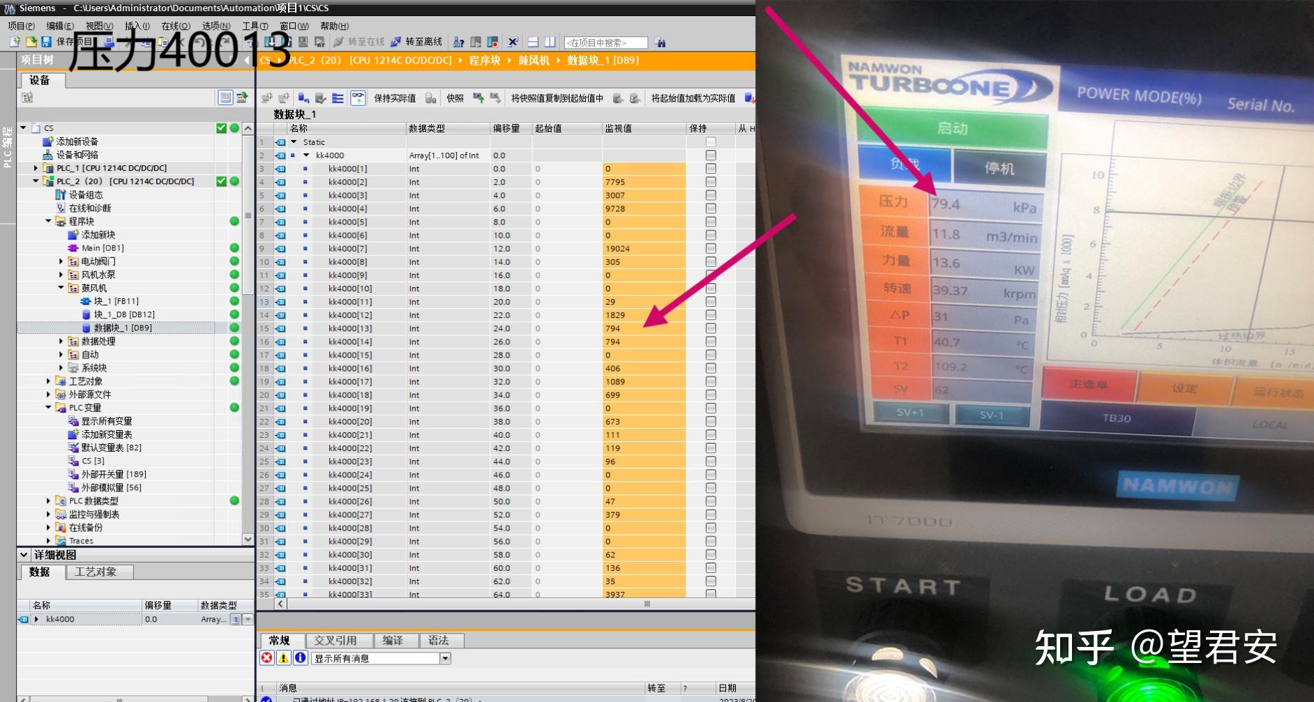
Task: Click the project search input field
Action: tap(605, 43)
